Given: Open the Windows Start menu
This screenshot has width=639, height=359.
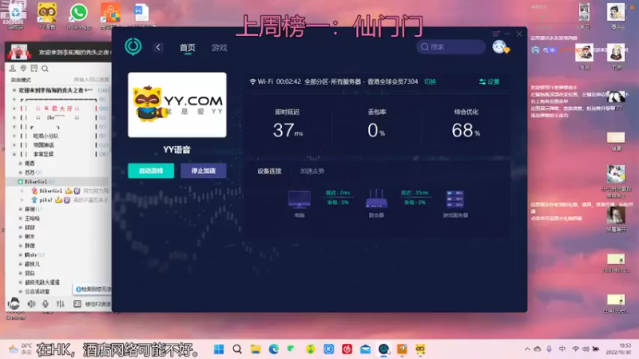Looking at the screenshot, I should click(219, 349).
